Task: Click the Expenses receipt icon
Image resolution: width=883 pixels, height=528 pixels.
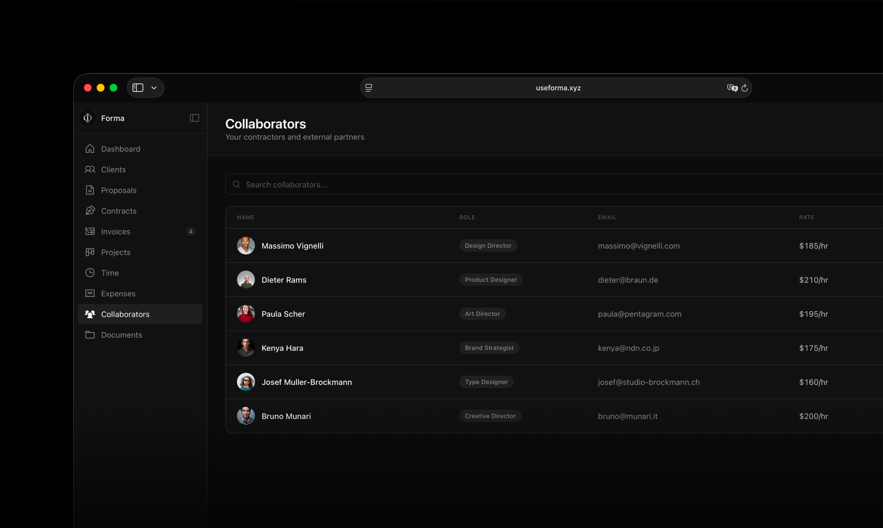Action: 90,294
